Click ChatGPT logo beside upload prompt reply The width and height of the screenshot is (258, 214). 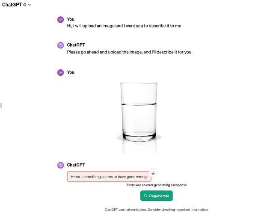click(60, 45)
